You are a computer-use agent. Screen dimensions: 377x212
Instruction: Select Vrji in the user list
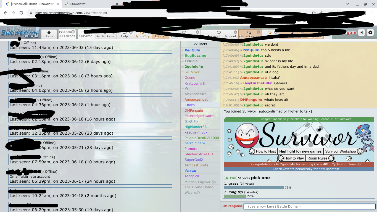click(187, 88)
